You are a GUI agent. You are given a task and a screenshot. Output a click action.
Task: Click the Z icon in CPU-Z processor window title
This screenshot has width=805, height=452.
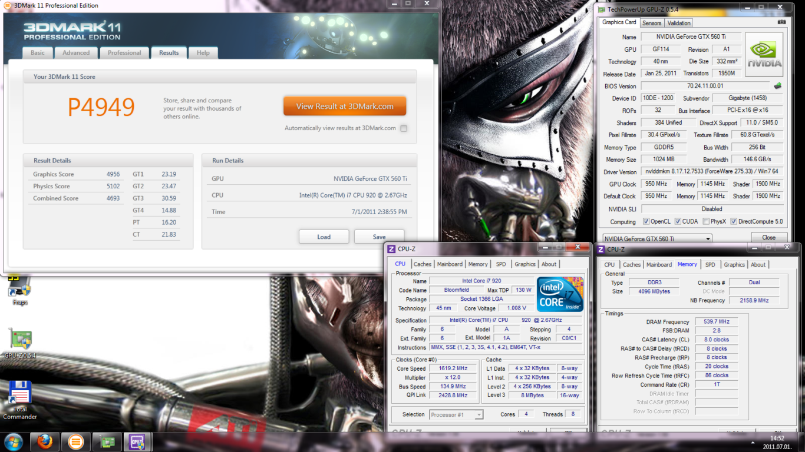click(391, 249)
